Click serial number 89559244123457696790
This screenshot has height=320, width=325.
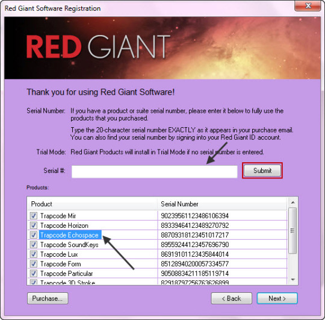pos(194,245)
